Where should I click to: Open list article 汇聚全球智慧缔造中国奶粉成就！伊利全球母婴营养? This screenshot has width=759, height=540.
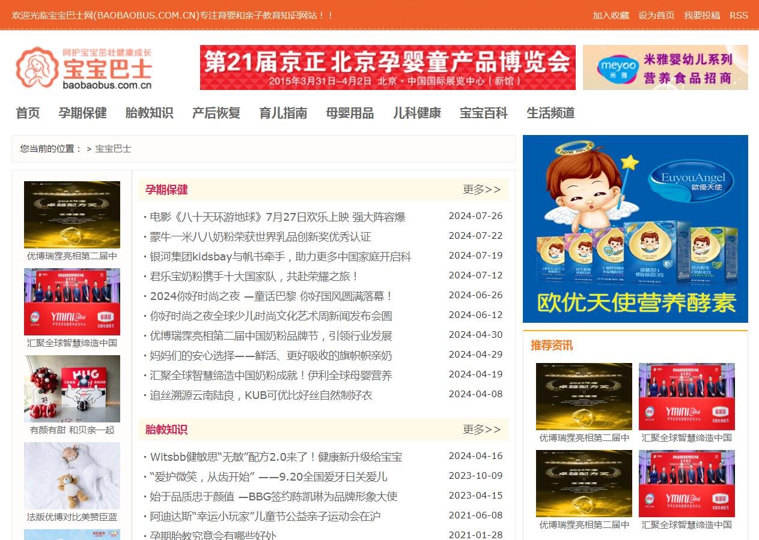271,375
